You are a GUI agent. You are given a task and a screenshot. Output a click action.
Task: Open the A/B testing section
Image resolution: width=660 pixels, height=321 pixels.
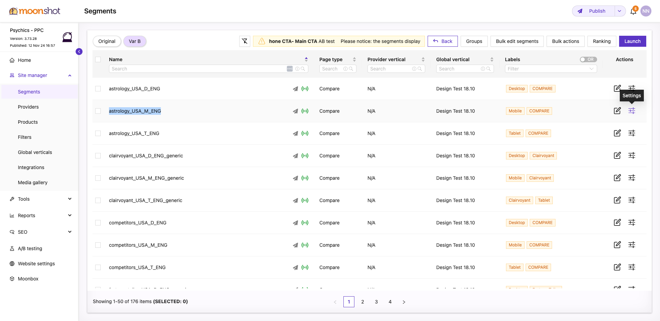[x=30, y=248]
